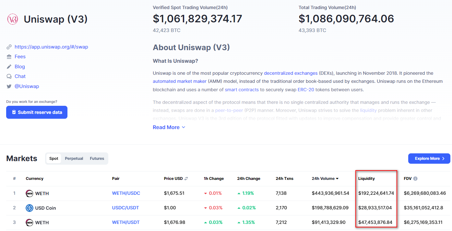Click the 7,138 transactions cell
The width and height of the screenshot is (452, 231).
click(x=281, y=193)
